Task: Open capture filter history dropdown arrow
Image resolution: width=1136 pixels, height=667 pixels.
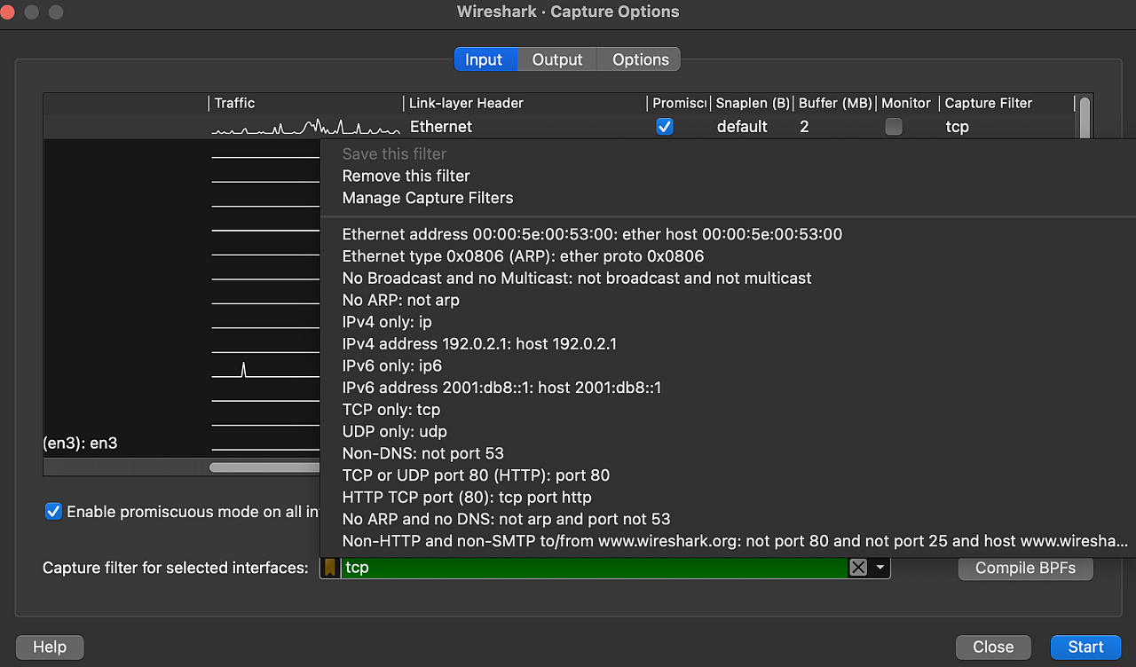Action: click(x=880, y=568)
